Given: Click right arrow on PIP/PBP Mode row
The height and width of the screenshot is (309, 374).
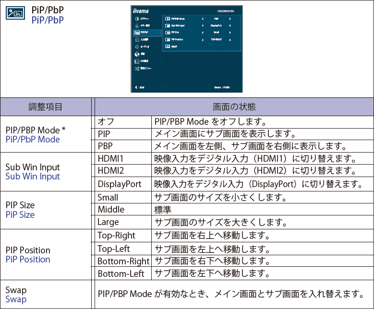Looking at the screenshot, I should point(230,19).
